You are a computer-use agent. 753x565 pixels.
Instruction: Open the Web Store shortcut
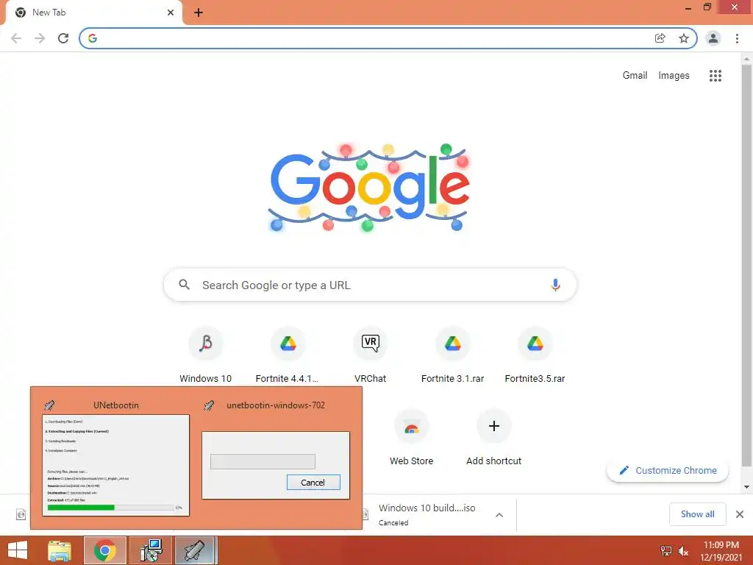pyautogui.click(x=412, y=437)
